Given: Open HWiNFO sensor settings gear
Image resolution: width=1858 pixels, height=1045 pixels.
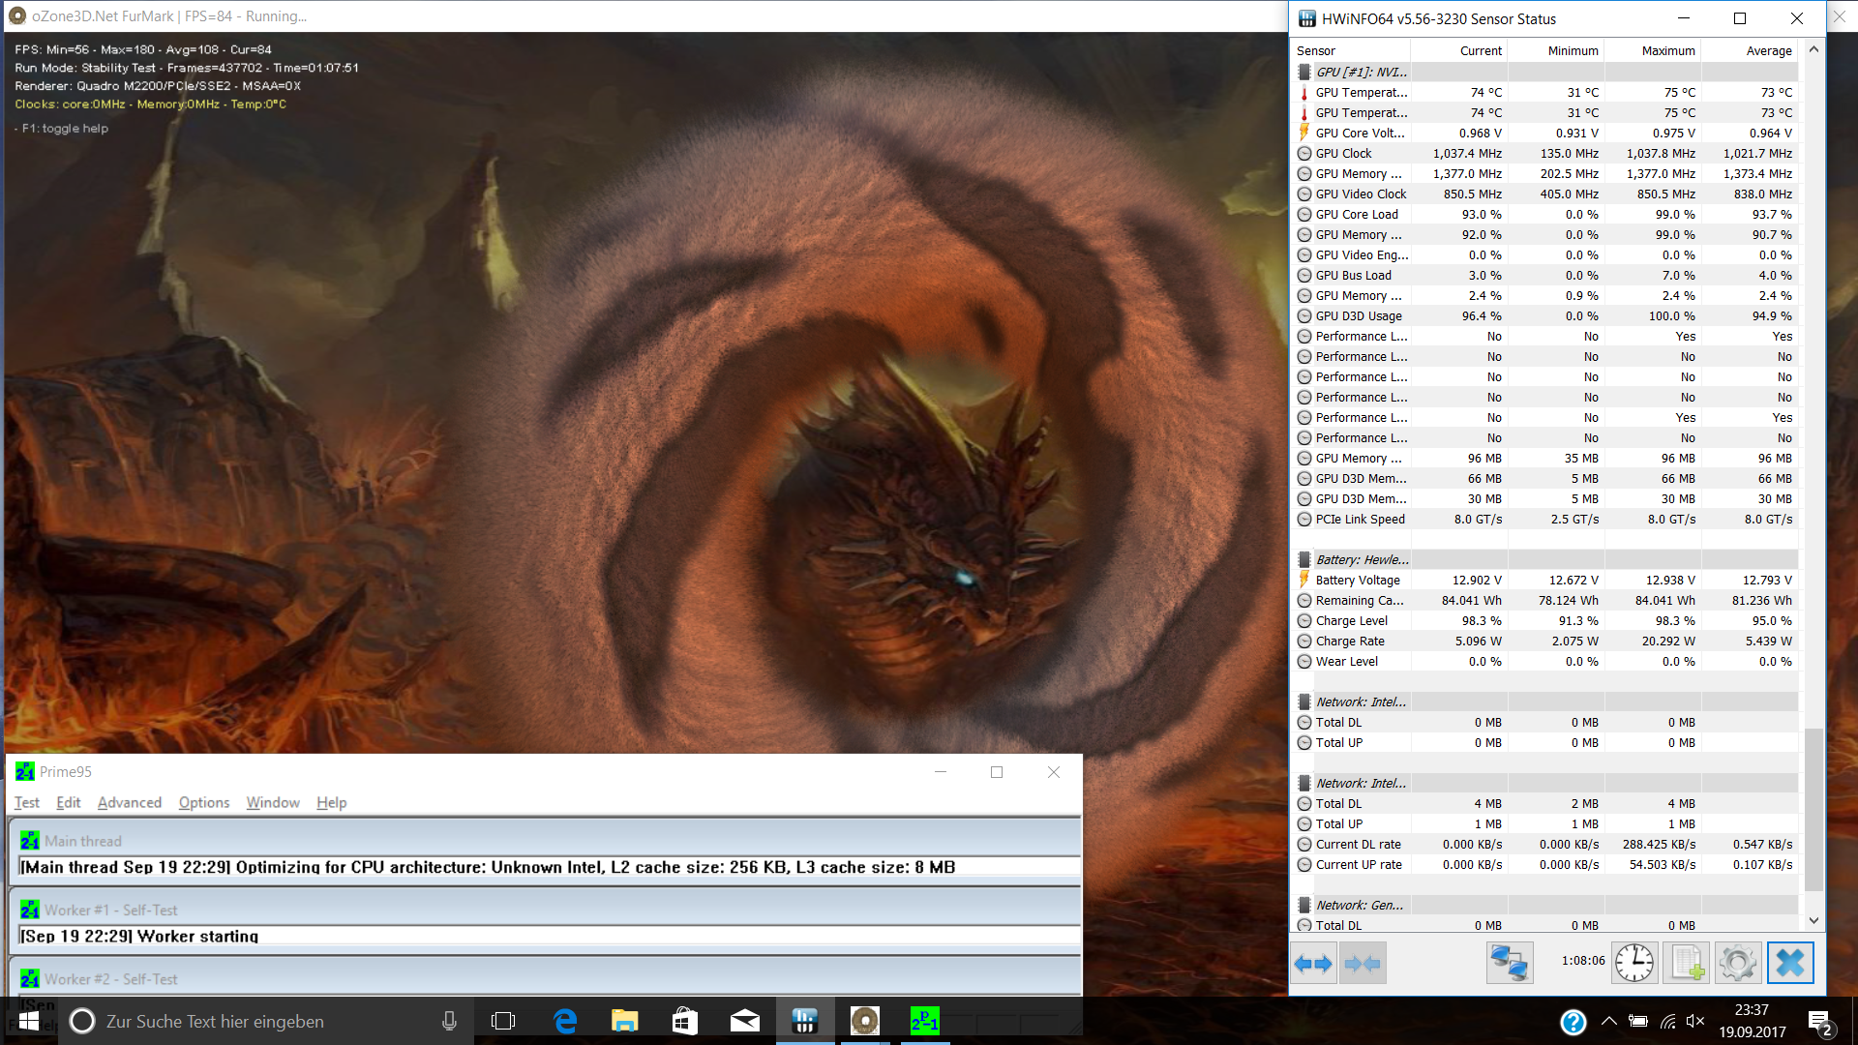Looking at the screenshot, I should (1738, 963).
